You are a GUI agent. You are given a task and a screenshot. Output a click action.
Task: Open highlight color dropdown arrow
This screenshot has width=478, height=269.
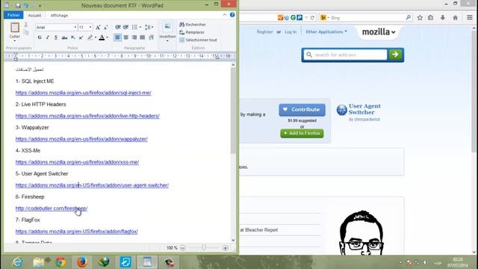pos(96,37)
